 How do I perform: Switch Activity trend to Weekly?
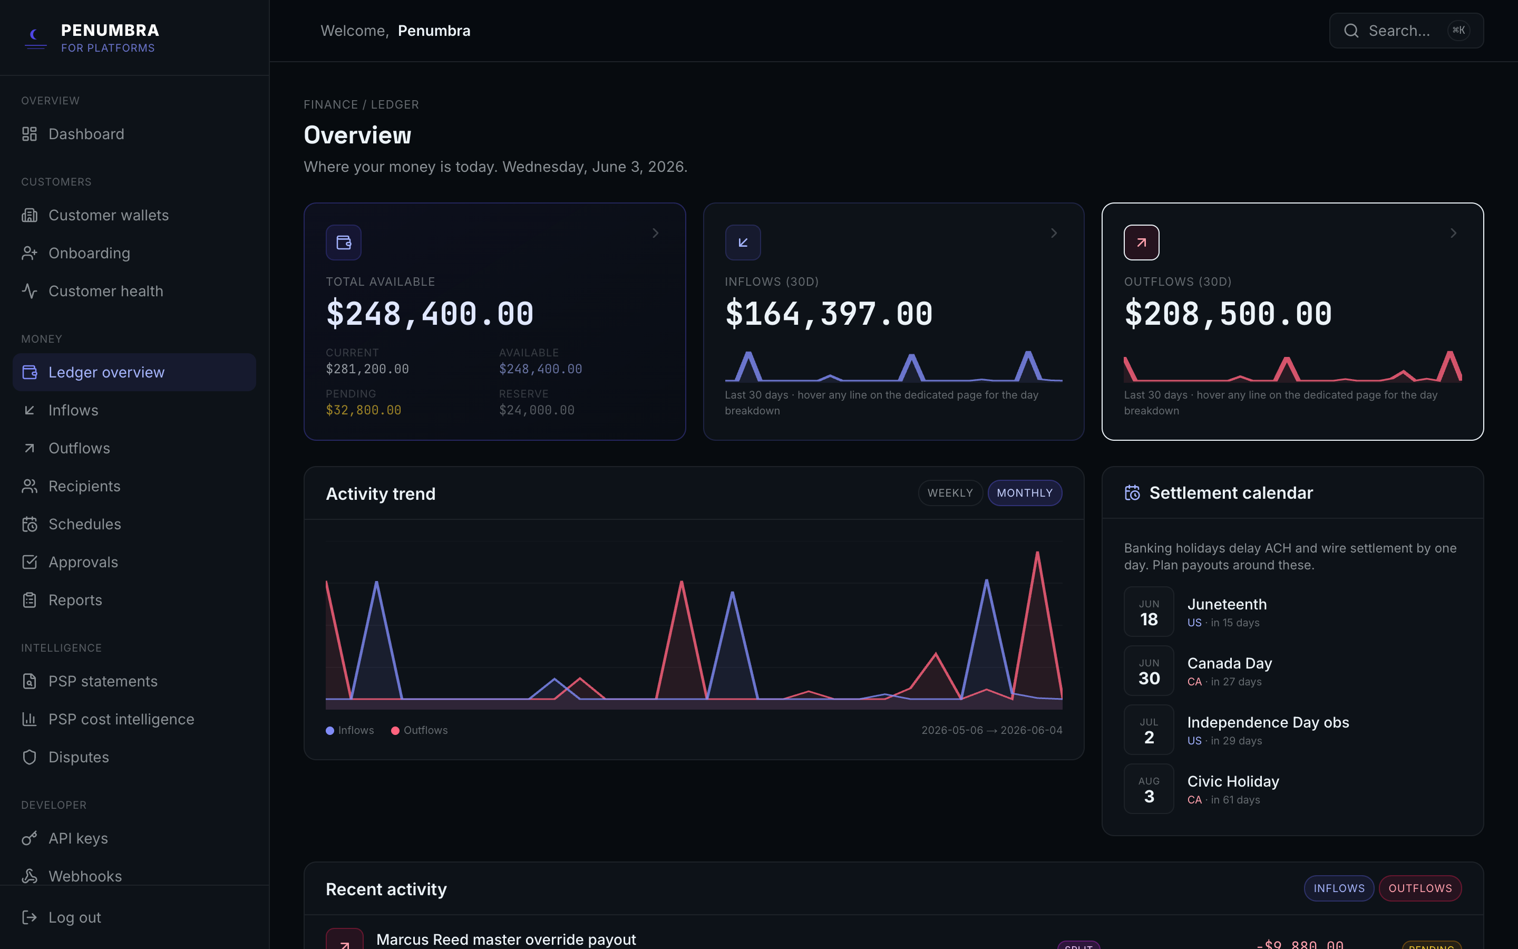(x=950, y=493)
